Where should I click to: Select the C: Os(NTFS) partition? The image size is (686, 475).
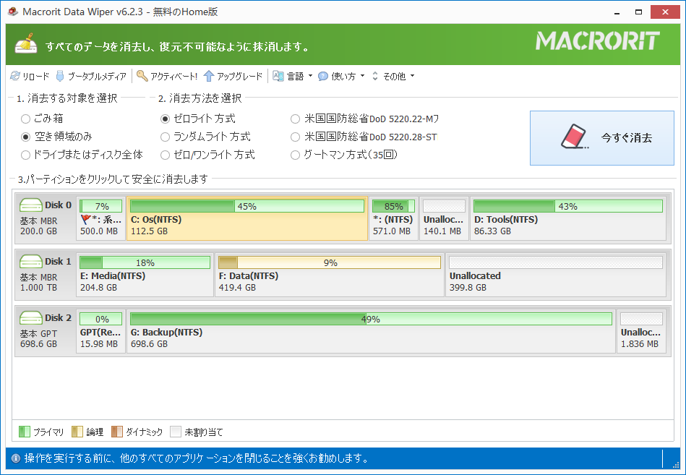(x=247, y=218)
